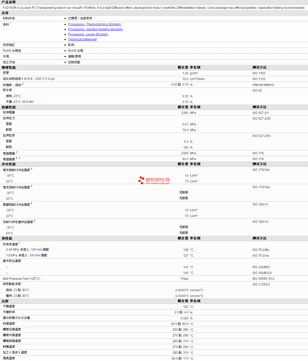308x361 pixels.
Task: Select the ISO 527-2/1 test method
Action: click(x=261, y=113)
